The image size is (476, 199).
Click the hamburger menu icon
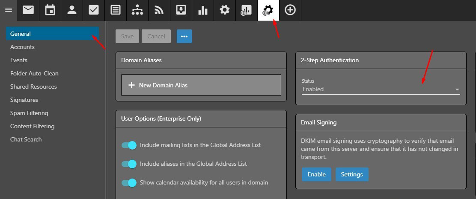click(9, 10)
